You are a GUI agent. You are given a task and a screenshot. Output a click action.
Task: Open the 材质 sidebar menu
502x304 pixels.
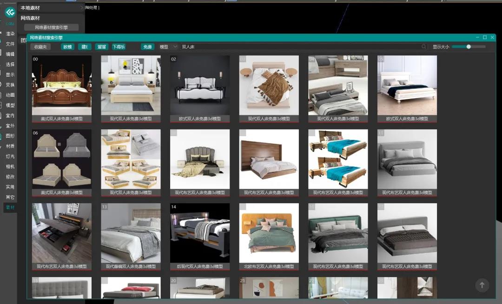pos(10,146)
